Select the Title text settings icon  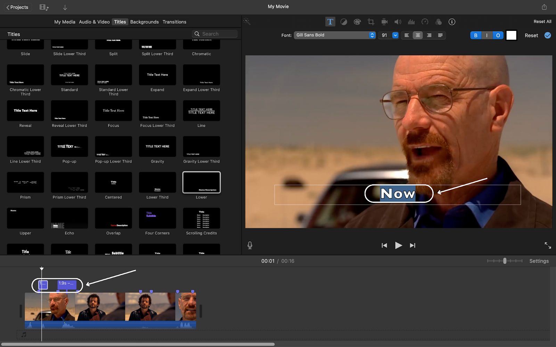pyautogui.click(x=330, y=22)
